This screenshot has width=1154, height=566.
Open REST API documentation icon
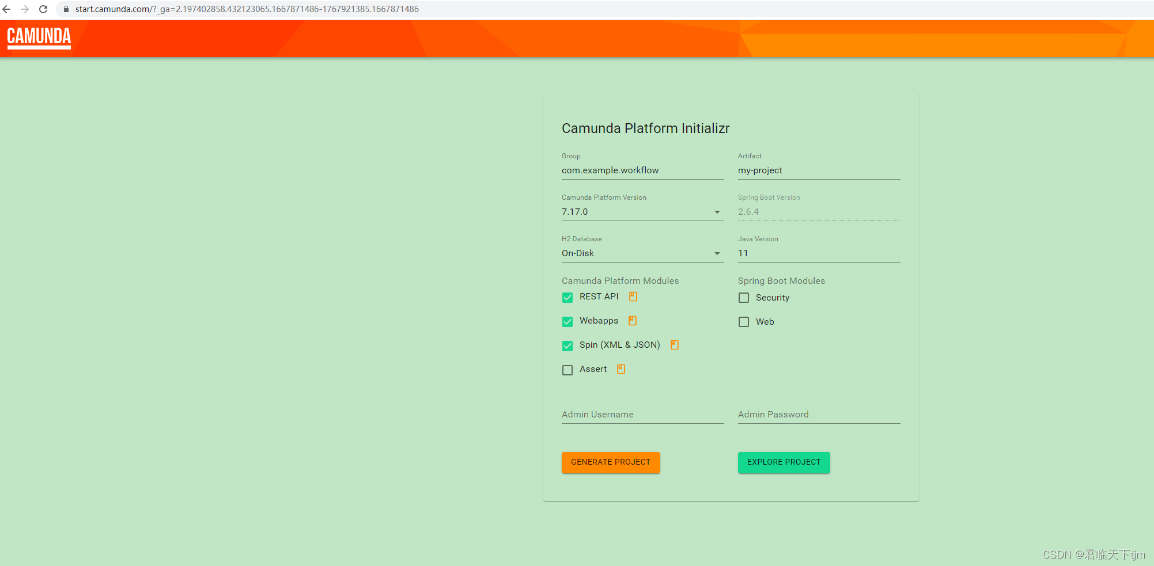633,297
